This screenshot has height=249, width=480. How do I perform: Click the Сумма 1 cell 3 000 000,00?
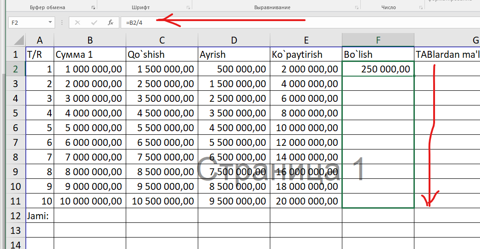(90, 98)
